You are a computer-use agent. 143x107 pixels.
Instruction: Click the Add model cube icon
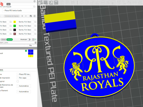(x=41, y=2)
